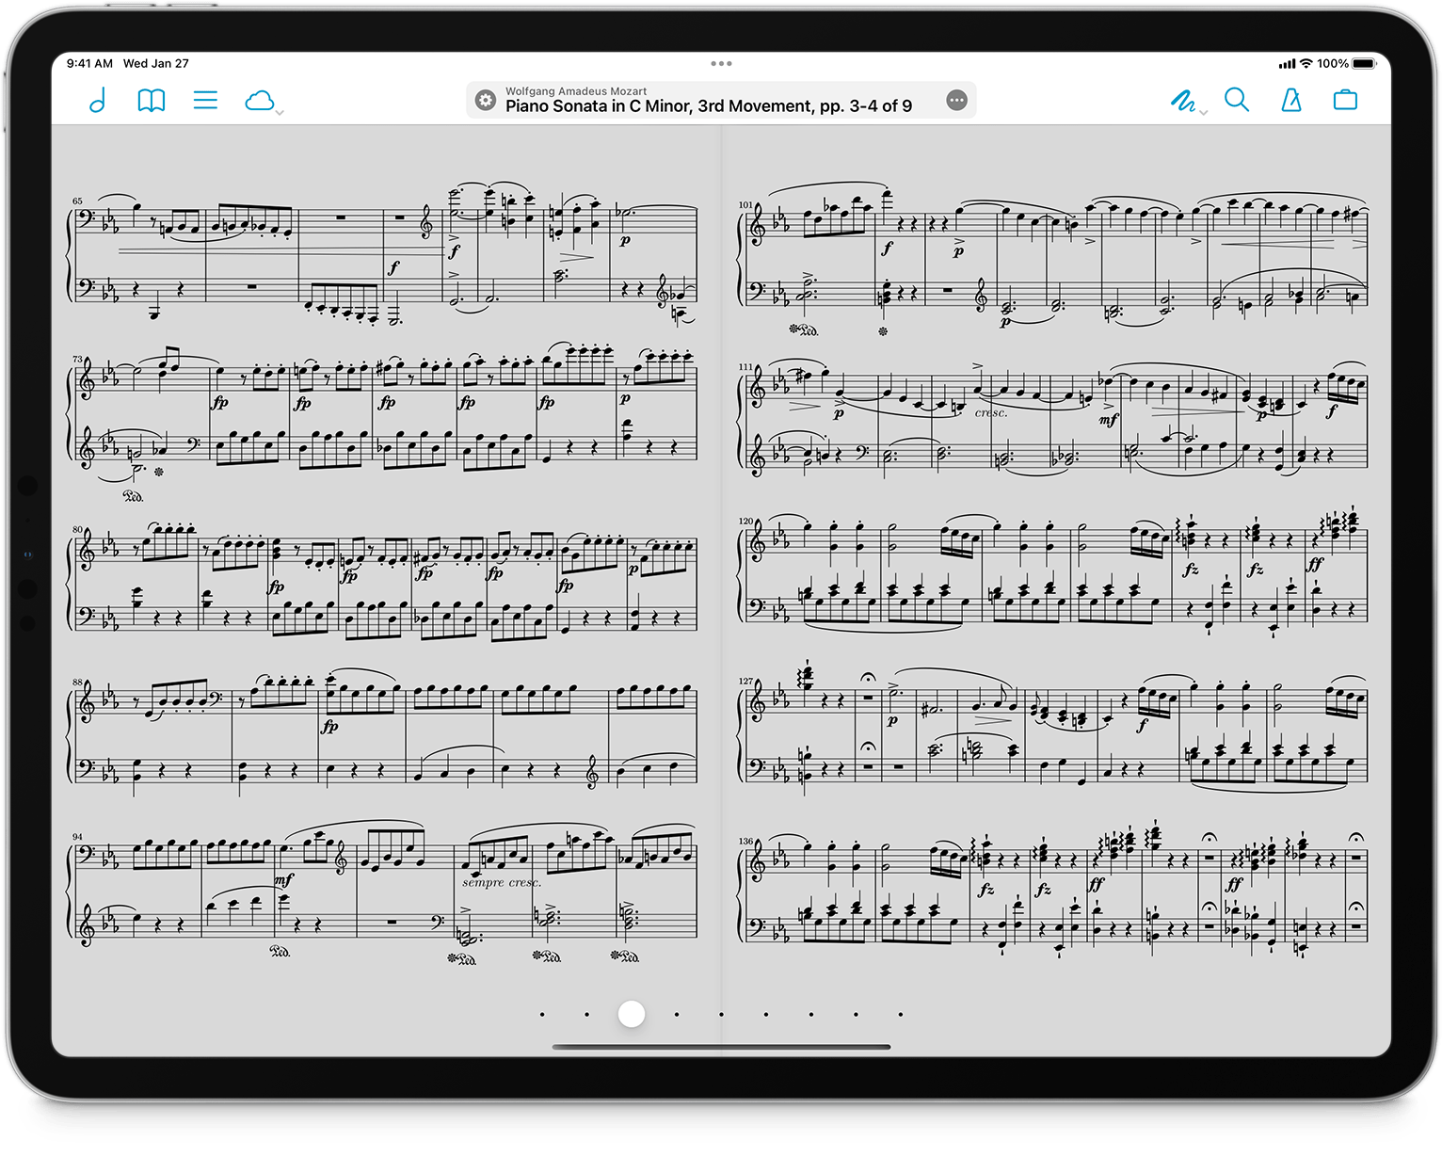Click measure number 111 on the right page
This screenshot has width=1442, height=1157.
click(x=745, y=367)
